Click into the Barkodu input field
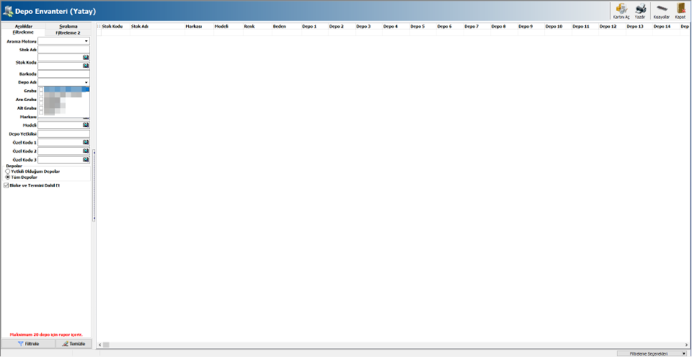 pos(64,74)
